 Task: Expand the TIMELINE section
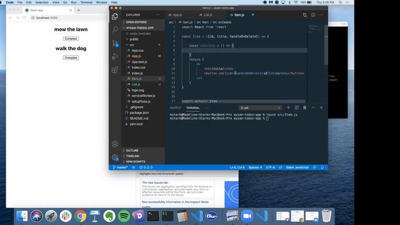143,156
